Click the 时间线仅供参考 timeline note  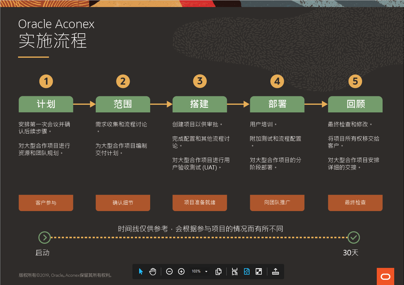201,229
